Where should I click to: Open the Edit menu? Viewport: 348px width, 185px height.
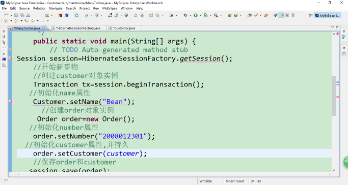pyautogui.click(x=13, y=9)
